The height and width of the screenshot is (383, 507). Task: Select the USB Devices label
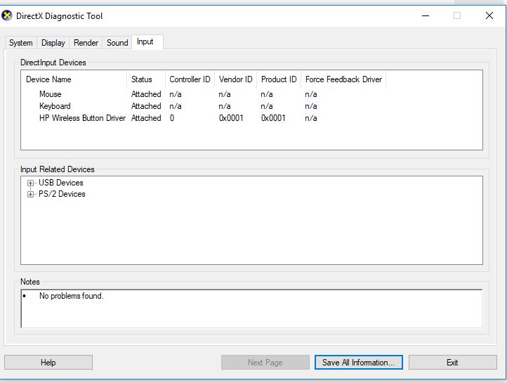coord(61,183)
